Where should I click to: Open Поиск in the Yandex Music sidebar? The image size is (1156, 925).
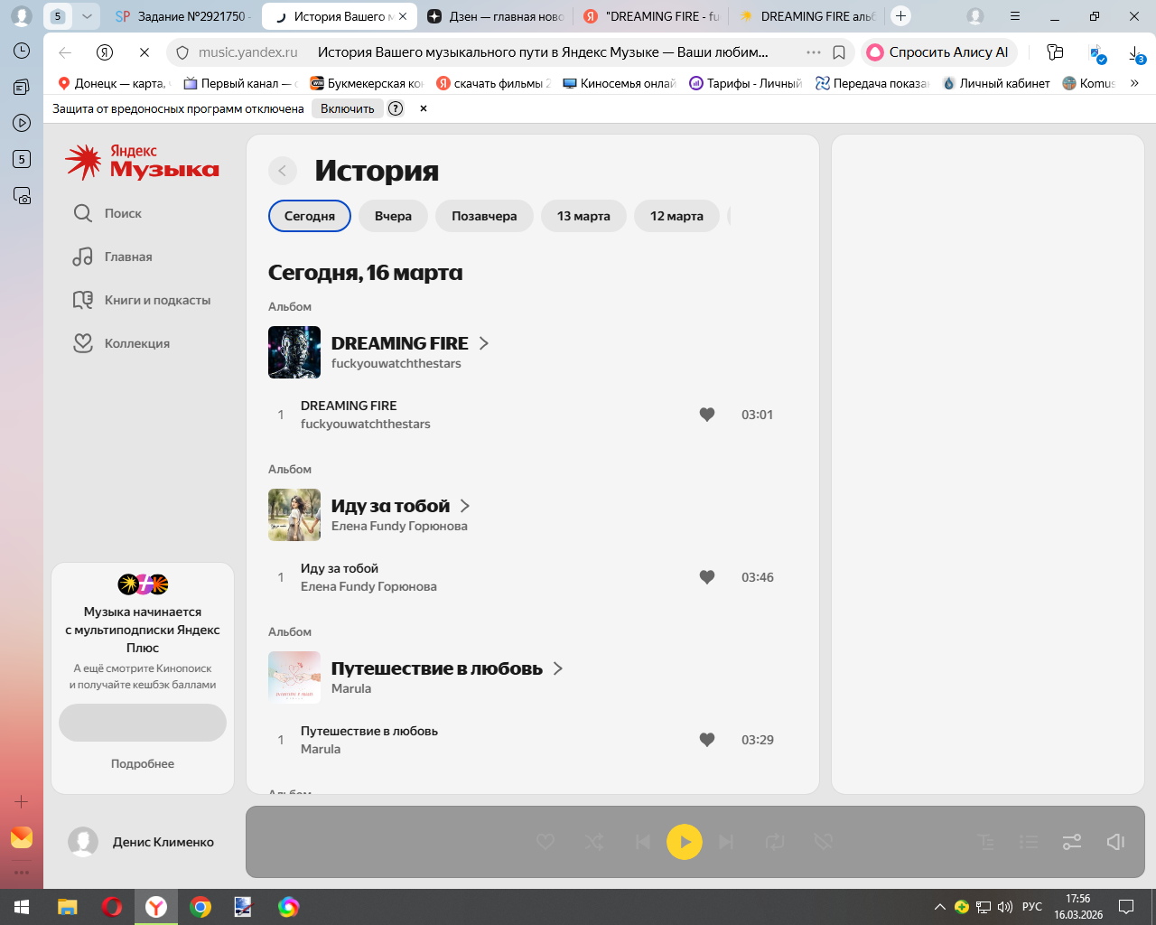pos(107,213)
